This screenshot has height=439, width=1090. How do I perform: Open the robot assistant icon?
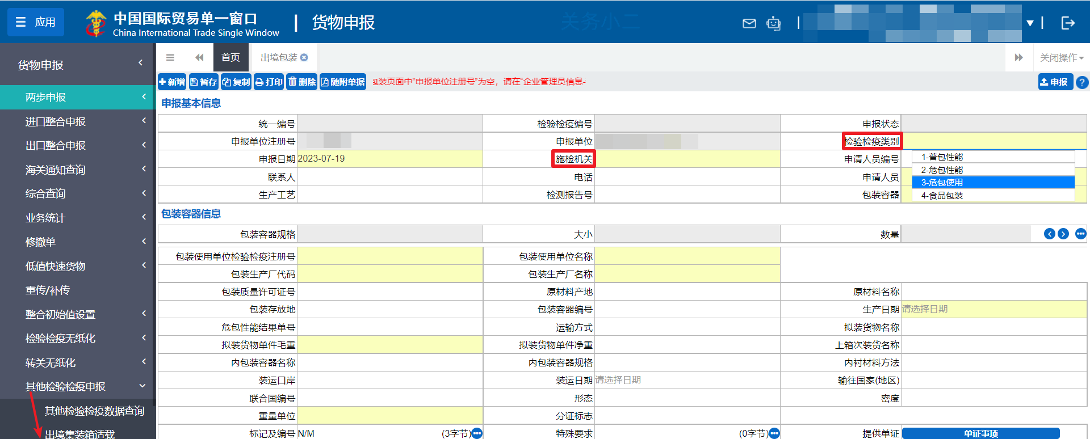tap(773, 23)
